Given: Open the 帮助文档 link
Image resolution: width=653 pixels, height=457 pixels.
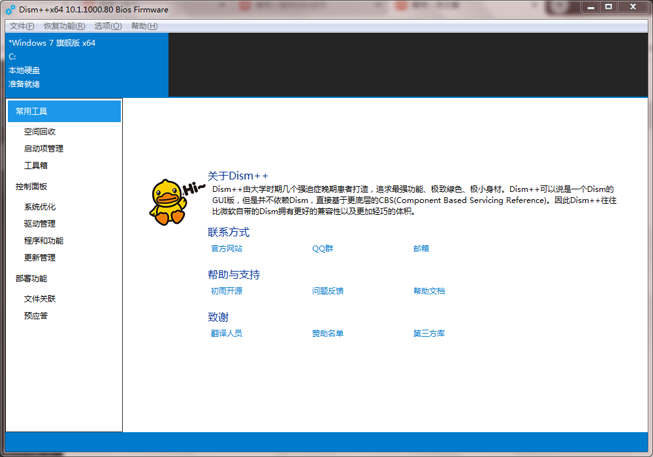Looking at the screenshot, I should tap(429, 291).
